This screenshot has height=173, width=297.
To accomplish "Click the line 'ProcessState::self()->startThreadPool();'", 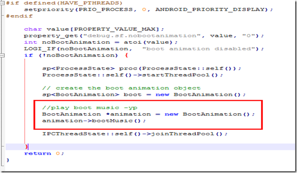I will pyautogui.click(x=133, y=75).
